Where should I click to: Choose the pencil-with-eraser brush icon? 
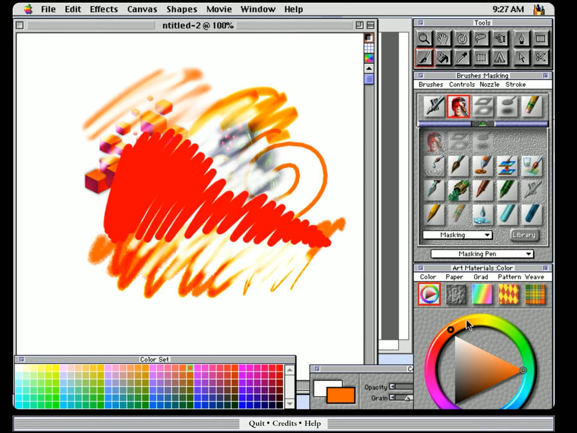532,107
